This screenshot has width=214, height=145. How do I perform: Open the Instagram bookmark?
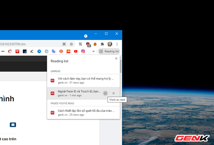[83, 51]
